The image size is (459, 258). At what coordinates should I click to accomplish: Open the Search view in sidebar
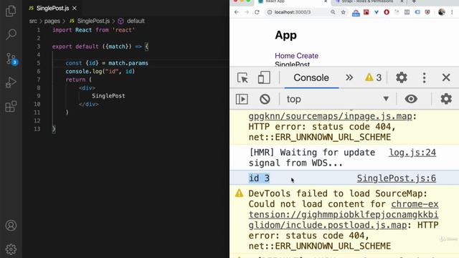pos(11,34)
